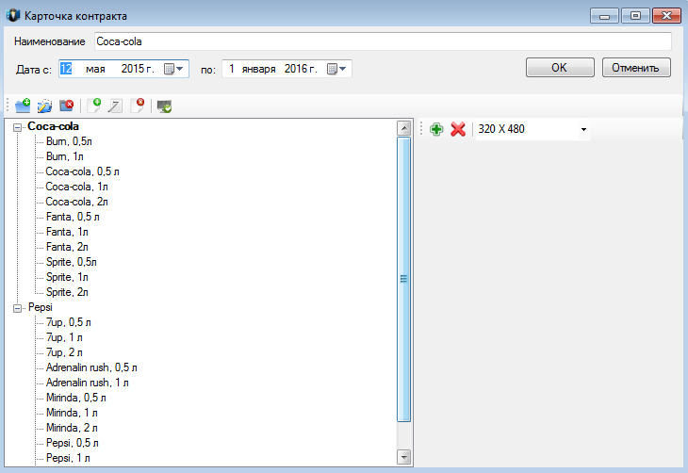Viewport: 688px width, 473px height.
Task: Select 'Coca-cola, 1л' tree item
Action: (76, 187)
